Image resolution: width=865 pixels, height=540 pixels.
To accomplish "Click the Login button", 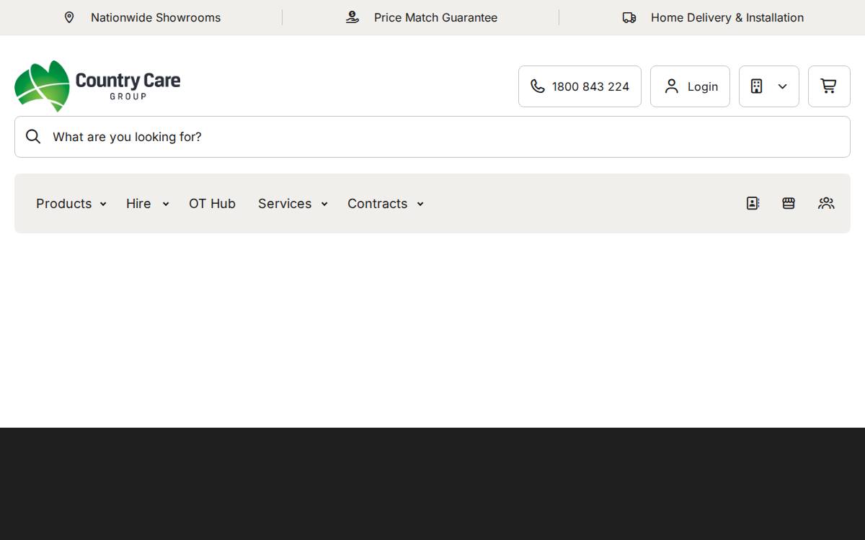I will [690, 86].
